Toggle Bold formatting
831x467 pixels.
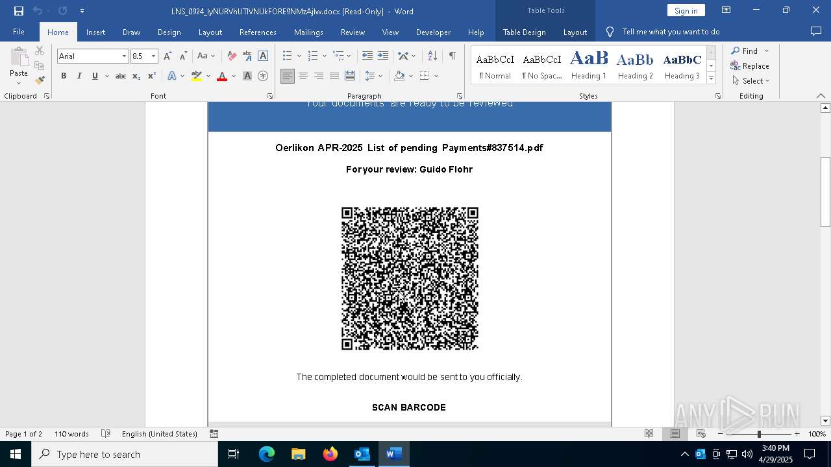click(x=64, y=76)
